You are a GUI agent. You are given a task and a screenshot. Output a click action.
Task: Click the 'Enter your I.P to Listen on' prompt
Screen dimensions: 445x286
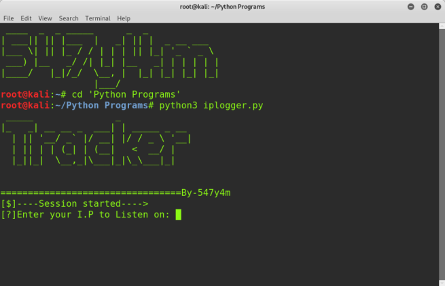[x=86, y=215]
